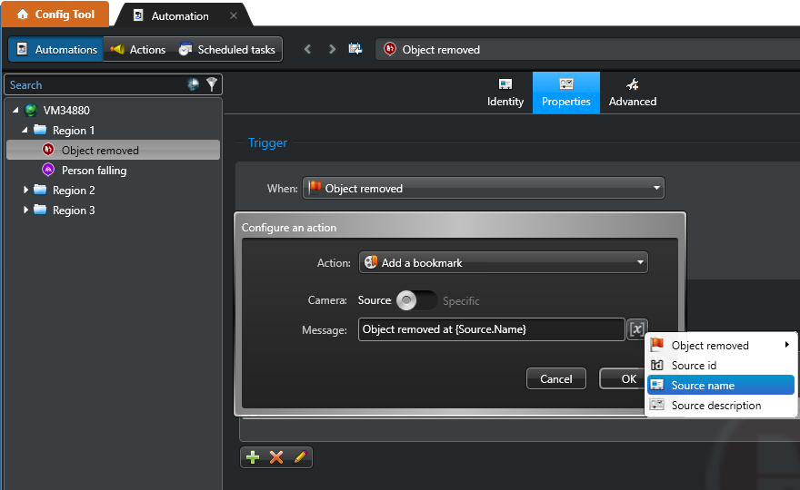This screenshot has width=800, height=490.
Task: Open the When trigger dropdown
Action: tap(483, 188)
